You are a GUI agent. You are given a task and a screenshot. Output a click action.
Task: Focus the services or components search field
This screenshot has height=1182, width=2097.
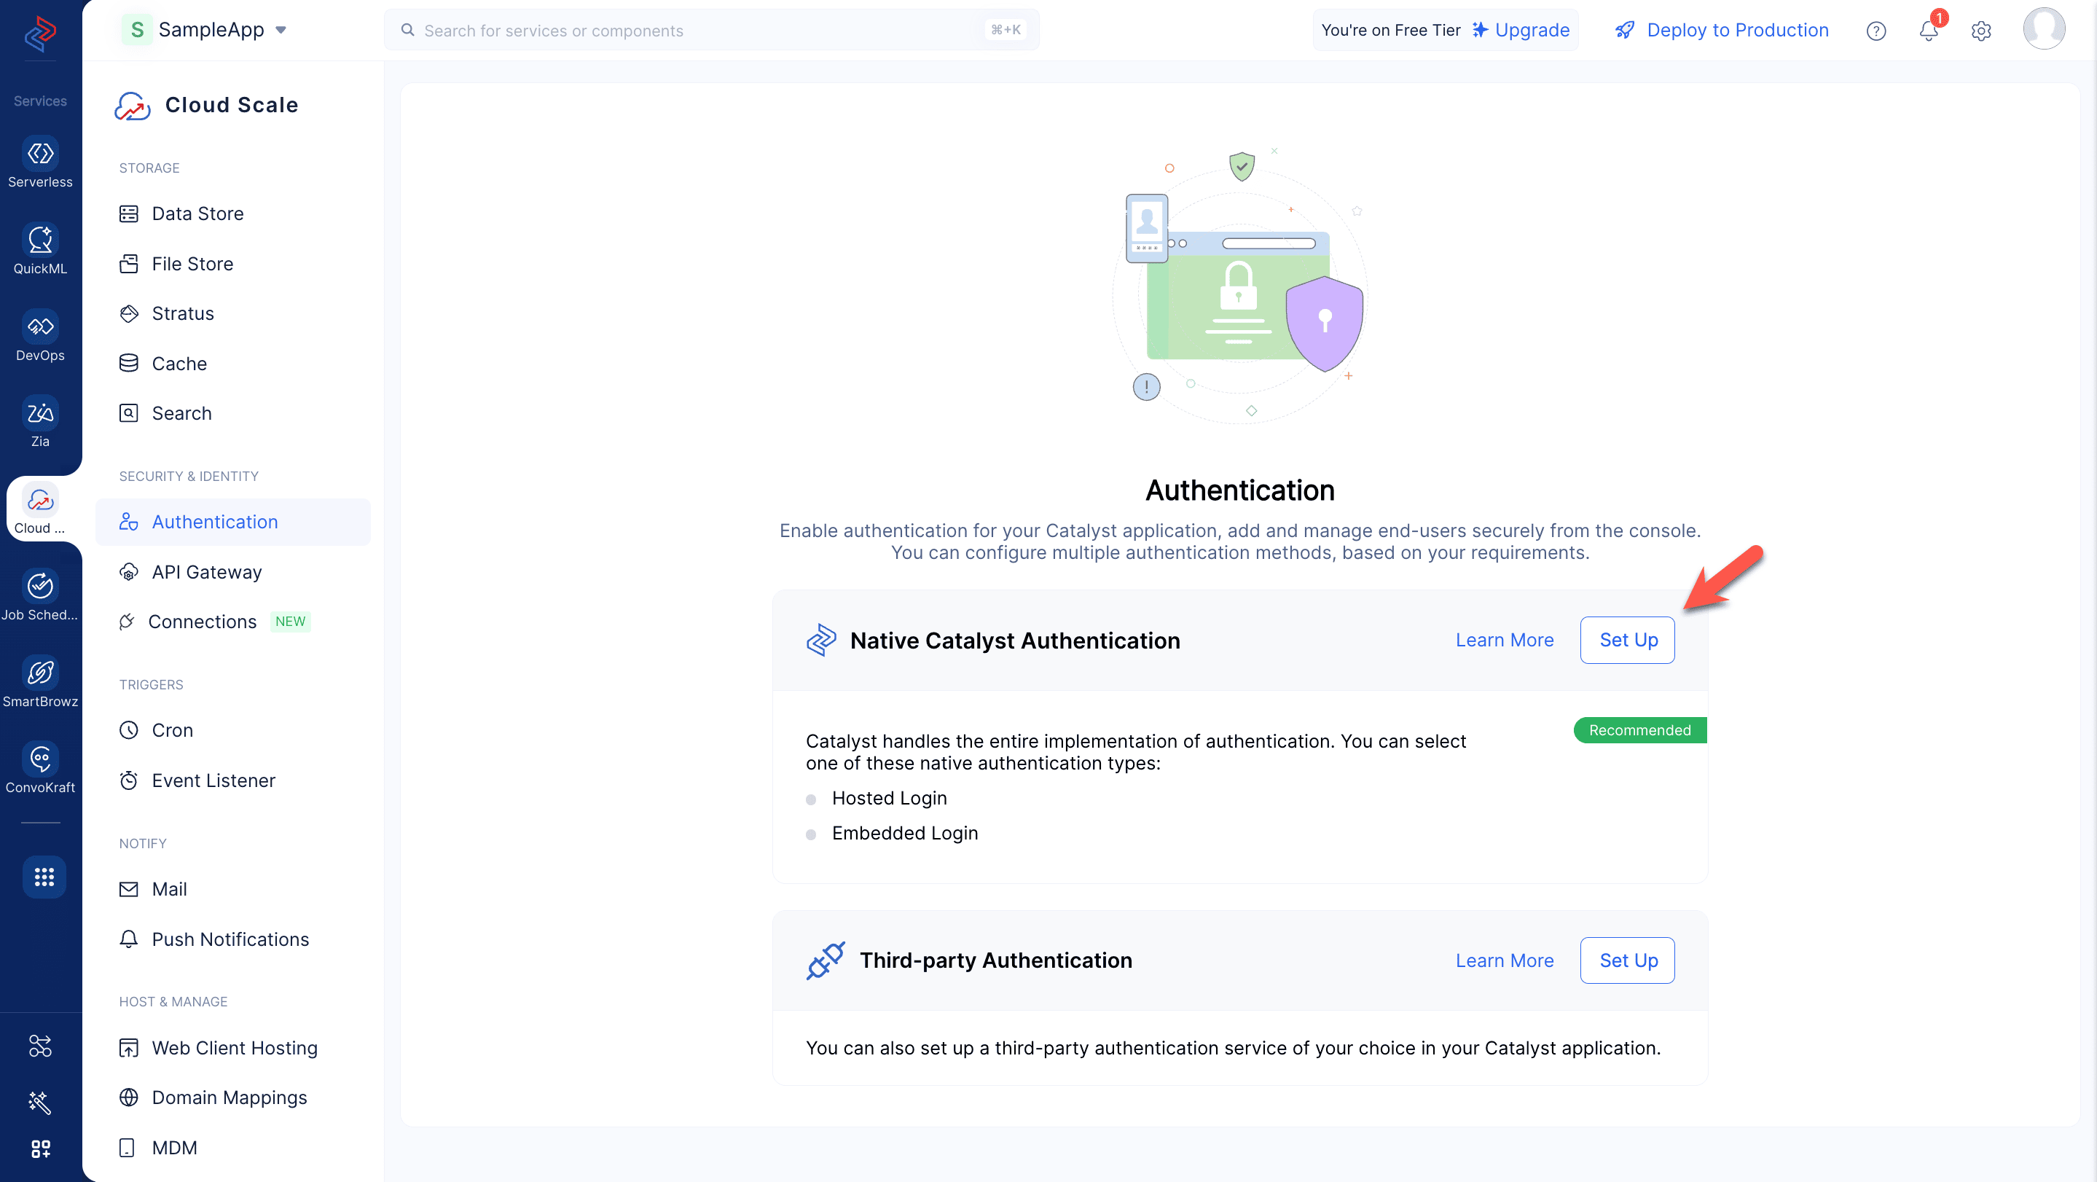[711, 30]
